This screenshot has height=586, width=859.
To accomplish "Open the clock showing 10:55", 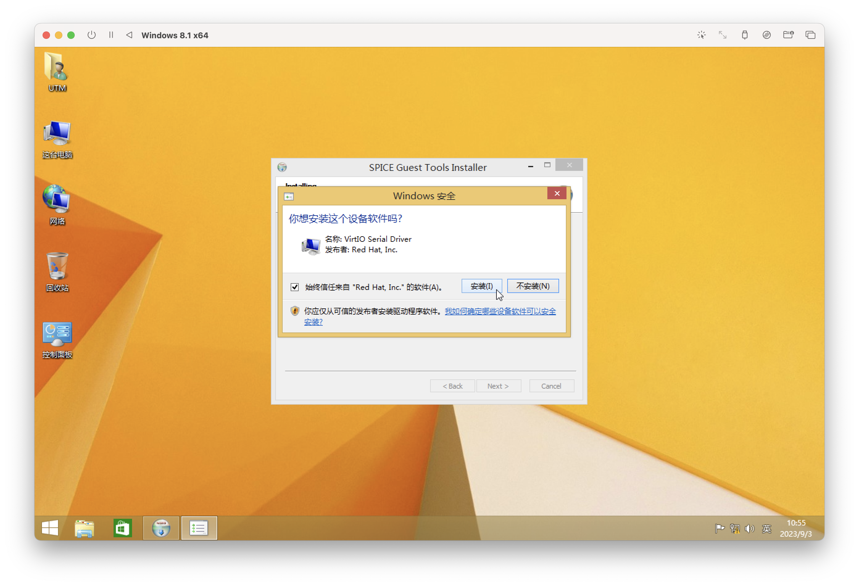I will coord(796,522).
